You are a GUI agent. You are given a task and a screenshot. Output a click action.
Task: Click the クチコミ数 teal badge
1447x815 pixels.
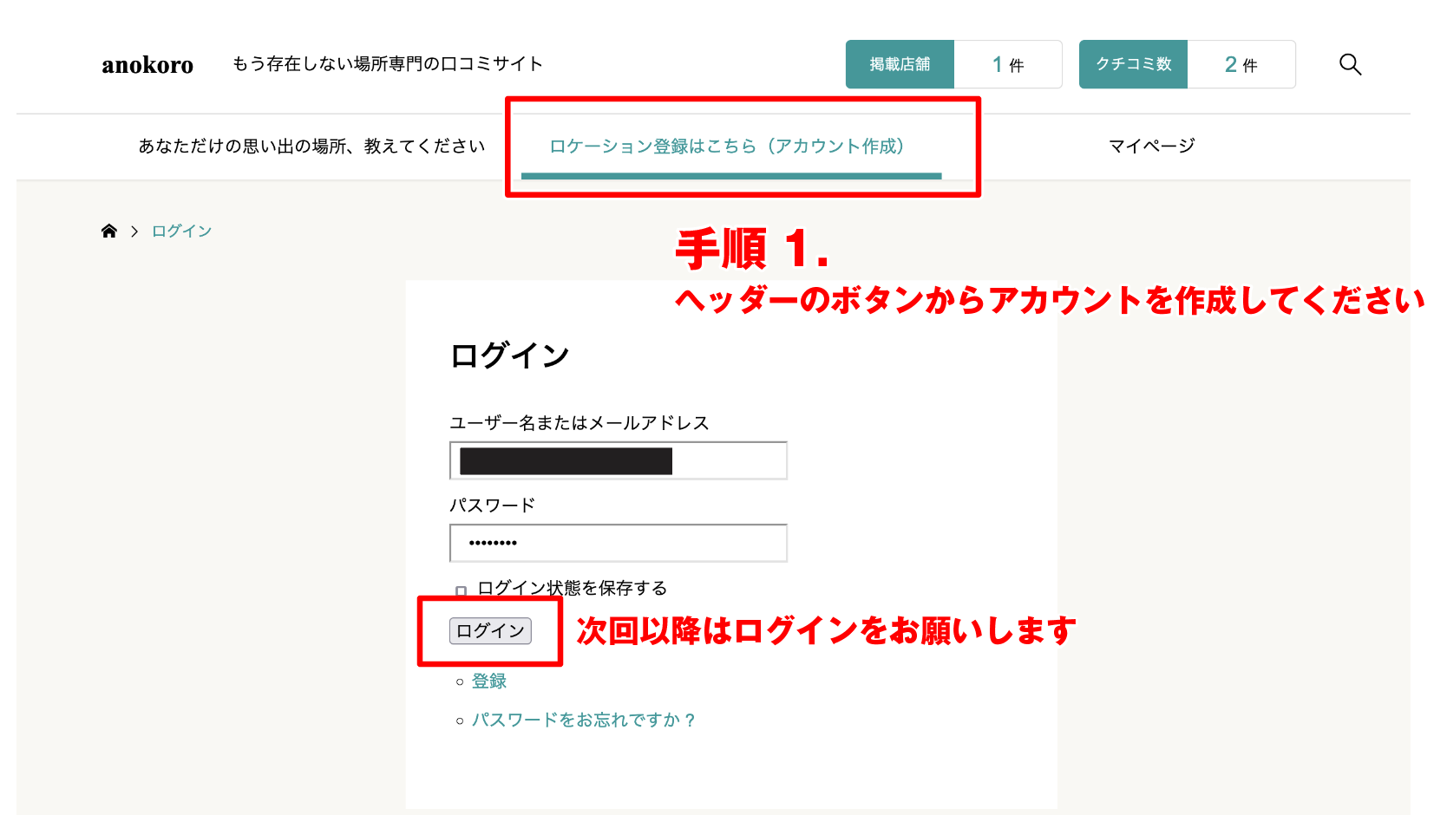(1133, 64)
